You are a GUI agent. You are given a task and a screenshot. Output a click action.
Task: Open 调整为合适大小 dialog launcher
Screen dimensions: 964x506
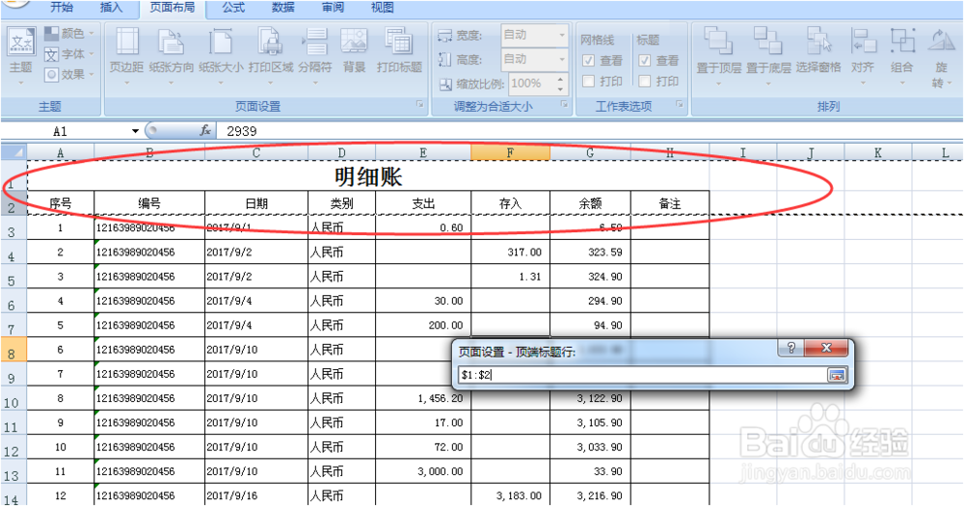pyautogui.click(x=564, y=105)
